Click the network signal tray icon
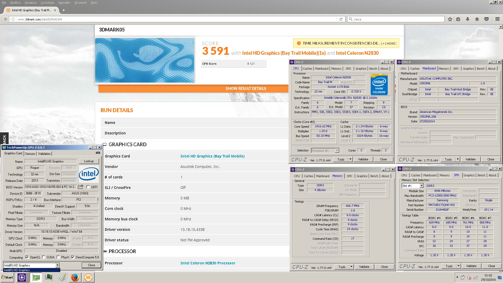 [x=476, y=277]
